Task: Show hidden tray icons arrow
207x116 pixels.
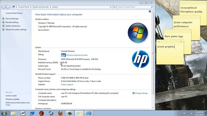Action: click(180, 113)
